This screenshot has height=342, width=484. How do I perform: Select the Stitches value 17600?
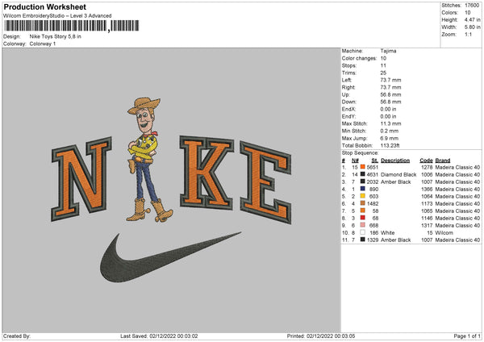click(472, 6)
